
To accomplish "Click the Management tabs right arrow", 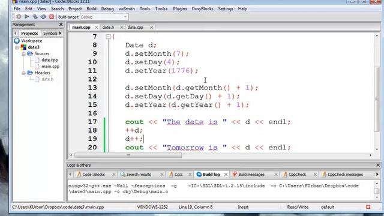I will coord(60,33).
